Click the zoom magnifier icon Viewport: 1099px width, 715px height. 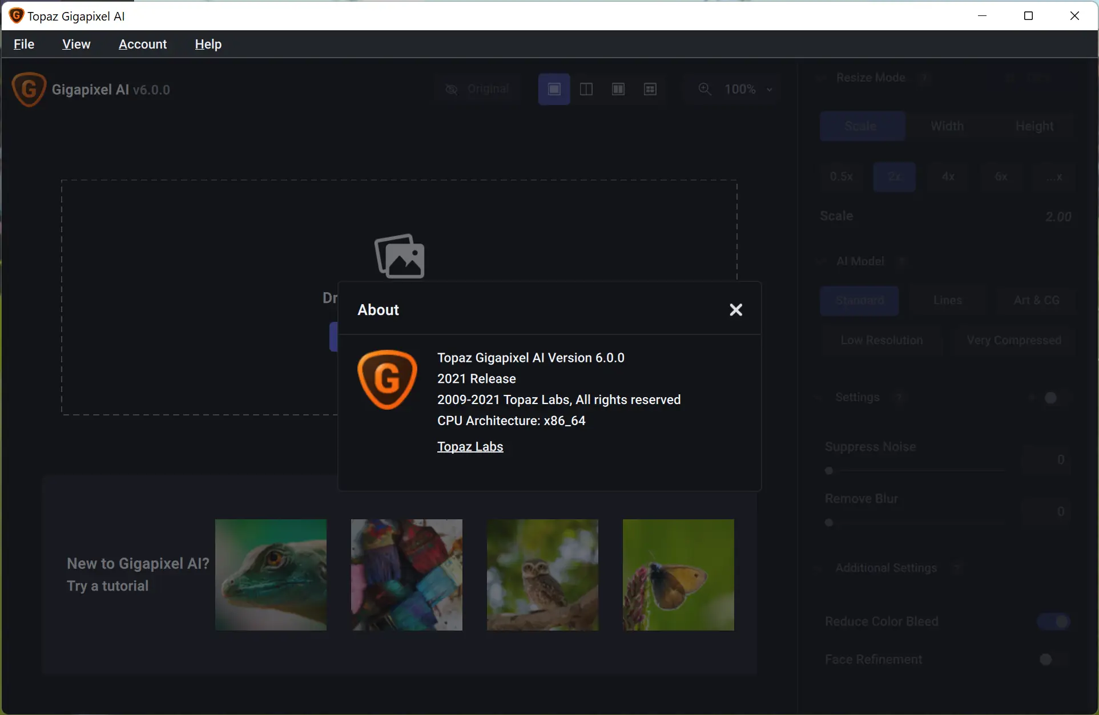click(705, 89)
